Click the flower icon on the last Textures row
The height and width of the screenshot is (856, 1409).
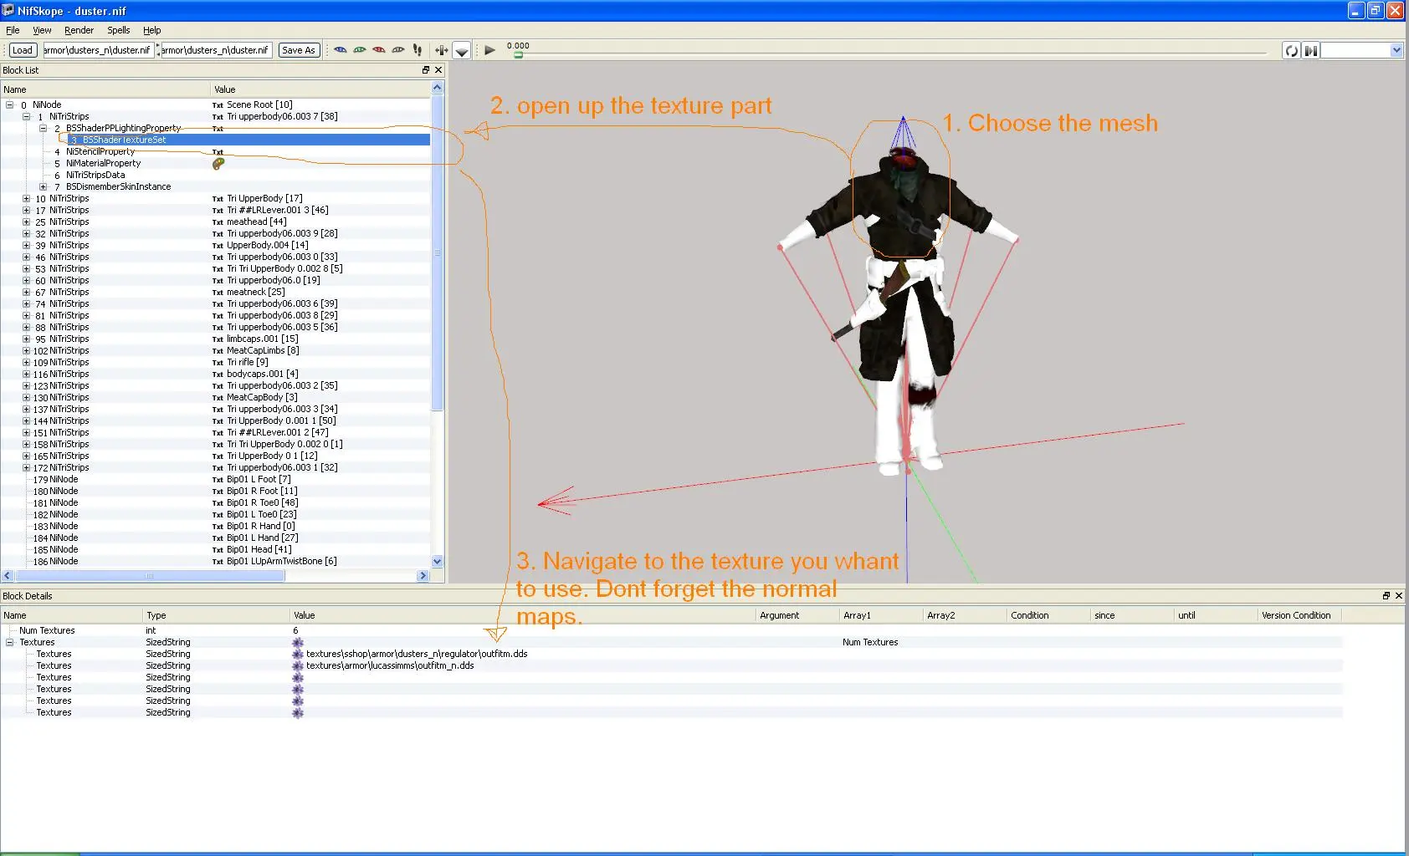(298, 712)
